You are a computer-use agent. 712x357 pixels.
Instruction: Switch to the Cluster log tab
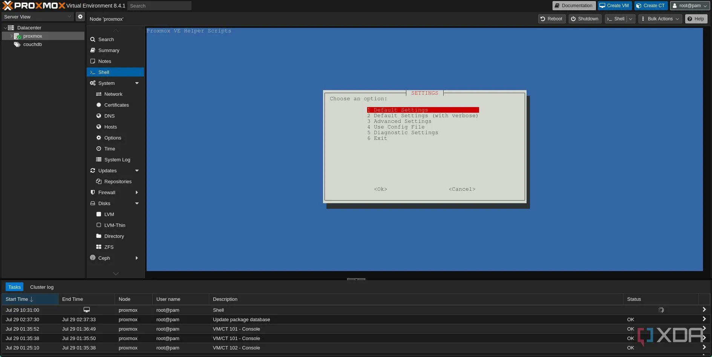coord(42,287)
